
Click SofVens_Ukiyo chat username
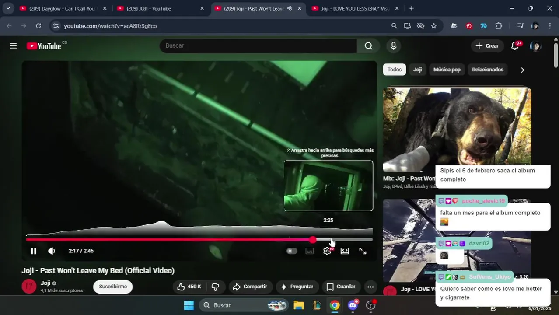coord(489,277)
